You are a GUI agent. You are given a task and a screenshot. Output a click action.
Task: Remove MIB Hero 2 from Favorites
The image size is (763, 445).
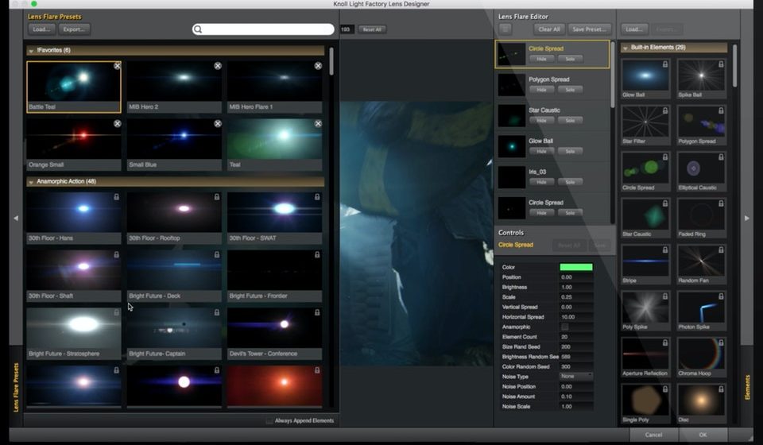coord(218,66)
